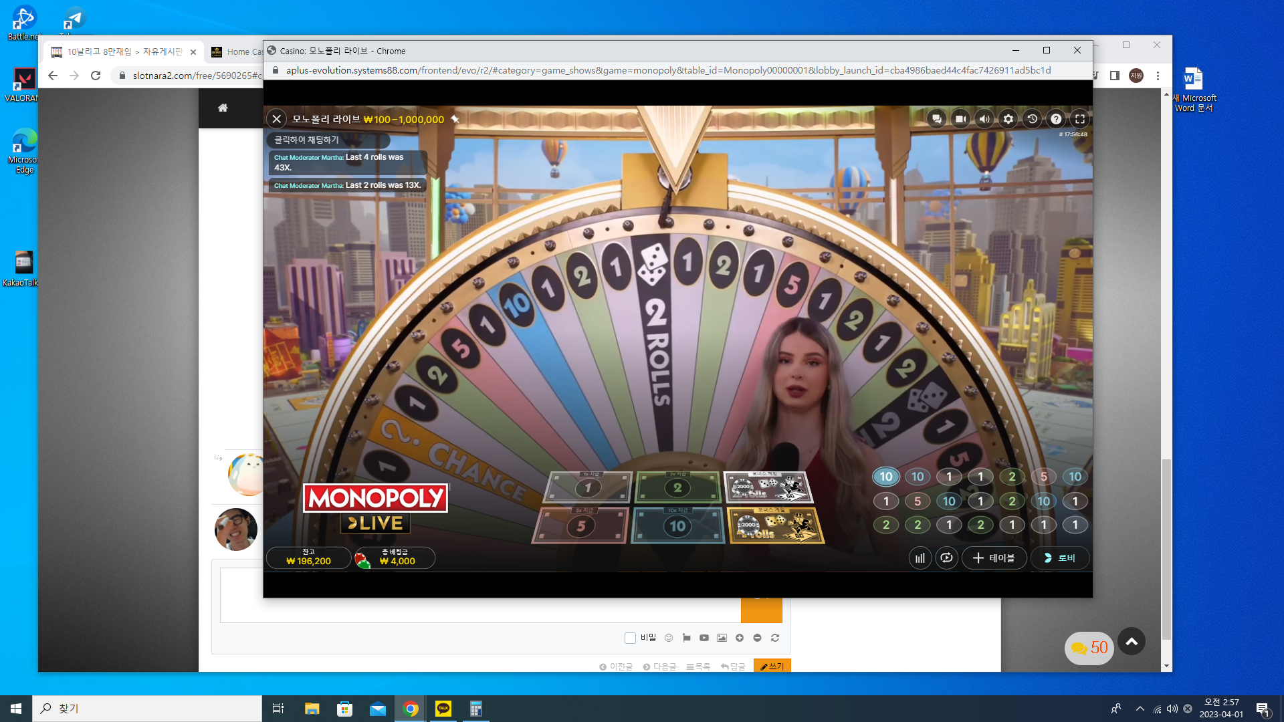Image resolution: width=1284 pixels, height=722 pixels.
Task: Click the chat input field '클릭하여 채팅하기'
Action: pos(328,140)
